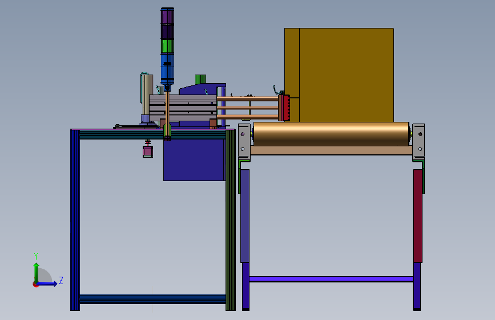This screenshot has height=320, width=495.
Task: Select the right grey roller bearing bracket
Action: [x=418, y=142]
